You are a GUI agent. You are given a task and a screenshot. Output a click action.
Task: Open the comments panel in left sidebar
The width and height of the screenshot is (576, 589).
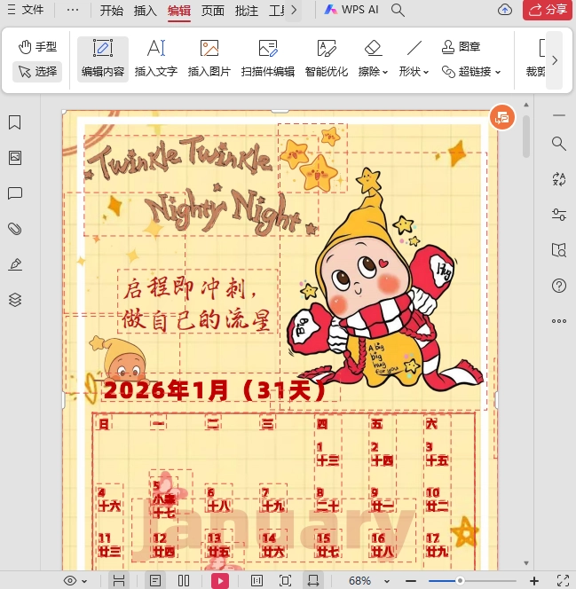pyautogui.click(x=15, y=193)
